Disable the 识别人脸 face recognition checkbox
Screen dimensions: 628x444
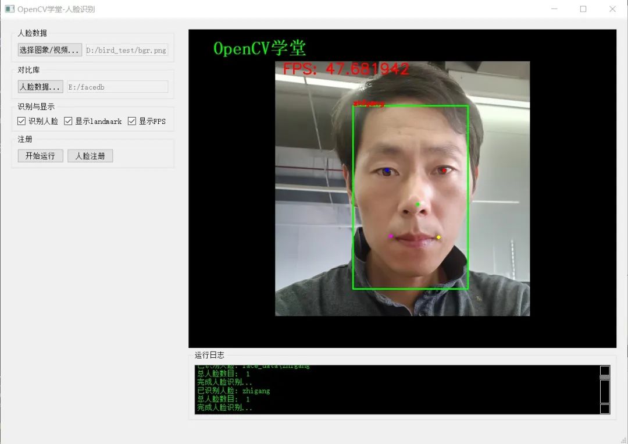coord(21,121)
